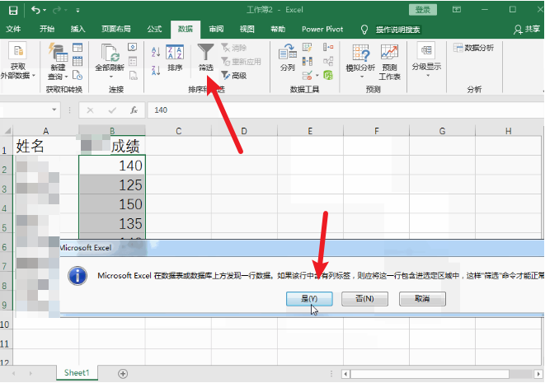Open Customize Quick Access Toolbar dropdown
Viewport: 545px width, 383px height.
point(78,11)
